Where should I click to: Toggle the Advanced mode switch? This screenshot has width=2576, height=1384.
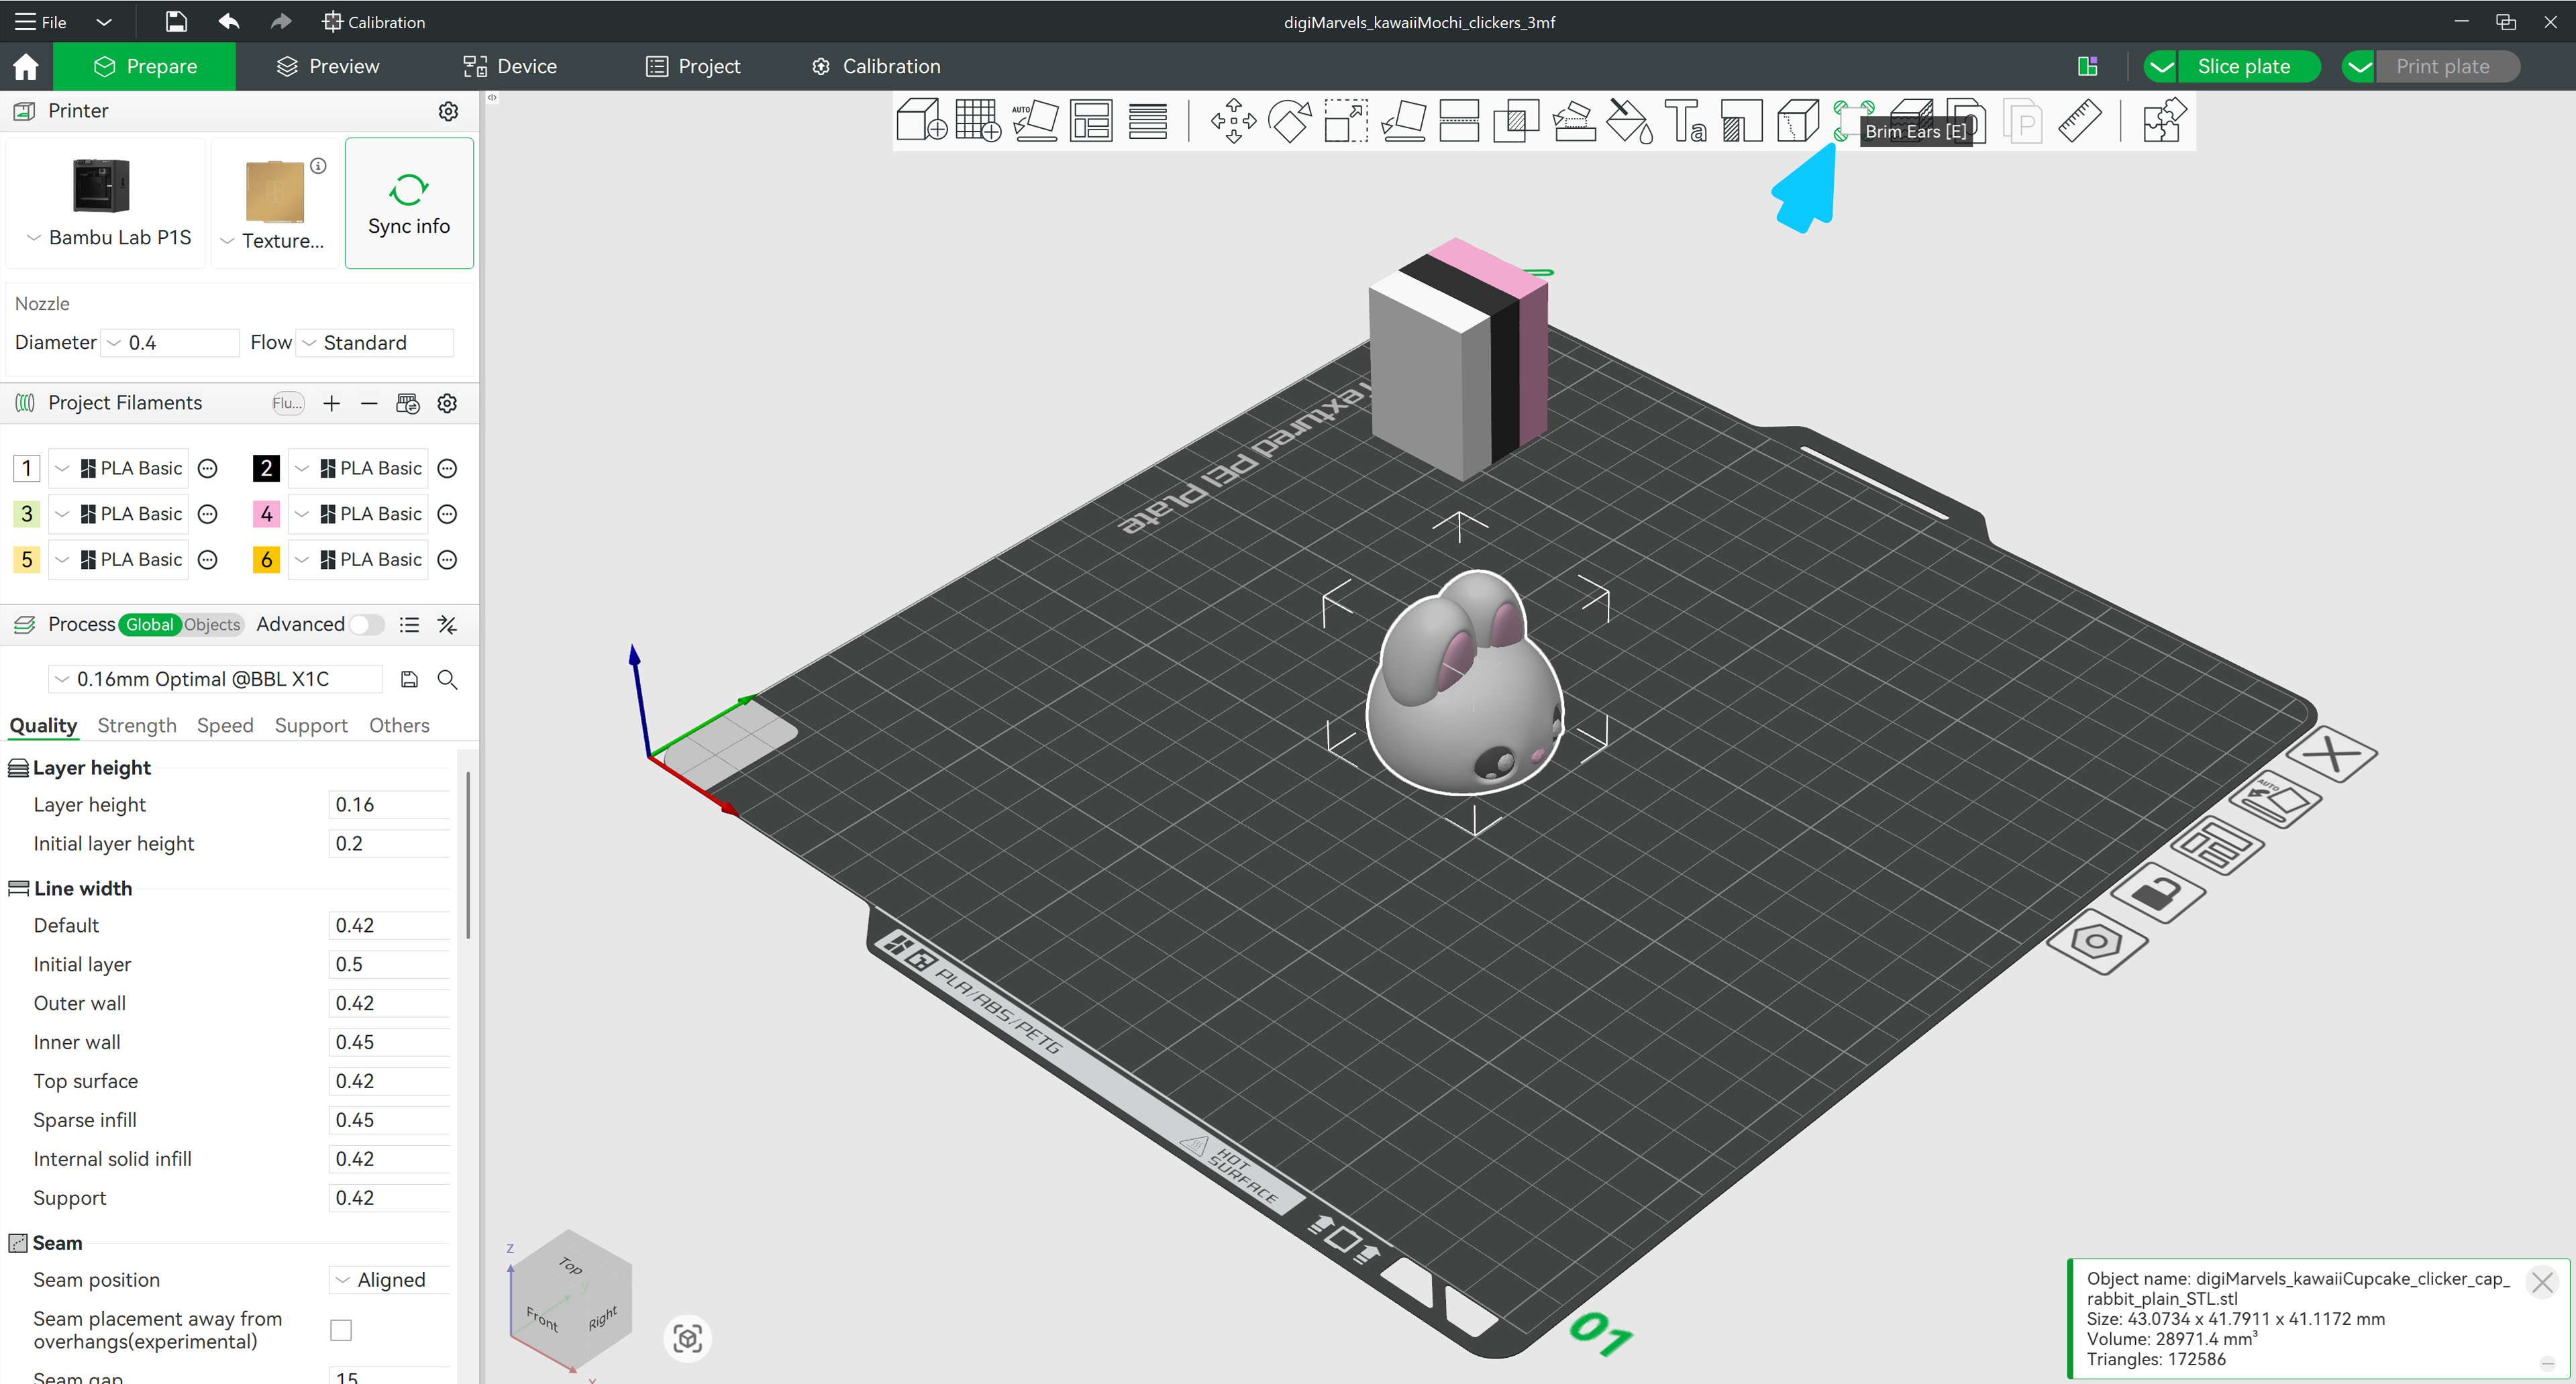pyautogui.click(x=366, y=624)
